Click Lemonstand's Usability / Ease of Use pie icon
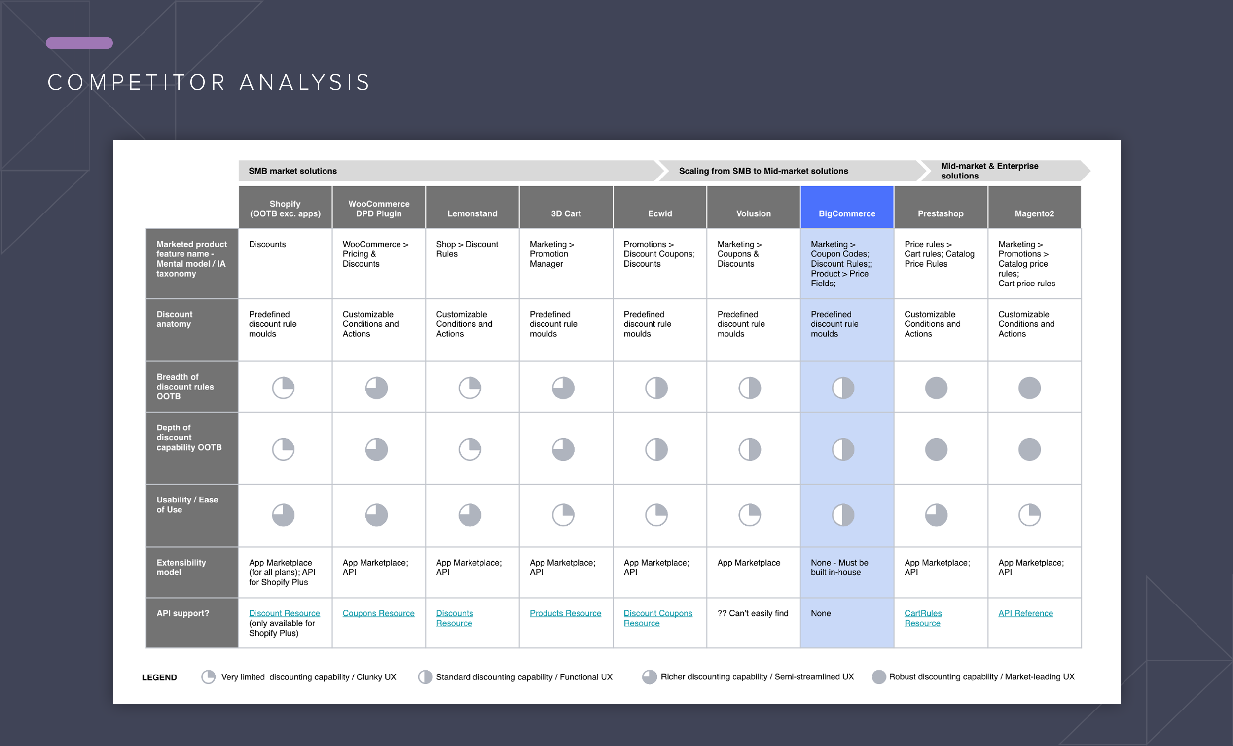 470,515
